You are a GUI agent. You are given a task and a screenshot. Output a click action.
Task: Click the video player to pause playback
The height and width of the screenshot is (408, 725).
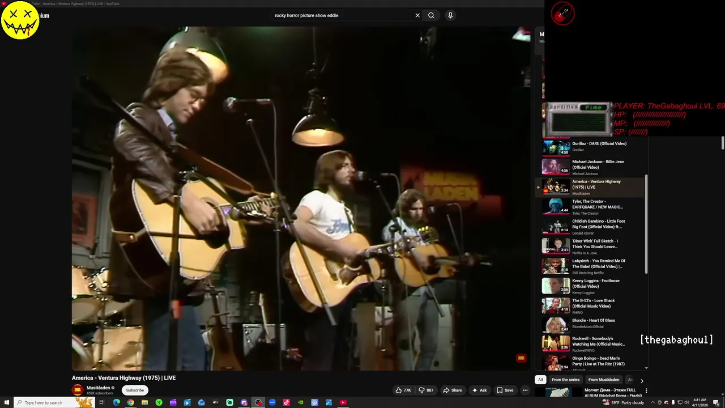pyautogui.click(x=300, y=198)
